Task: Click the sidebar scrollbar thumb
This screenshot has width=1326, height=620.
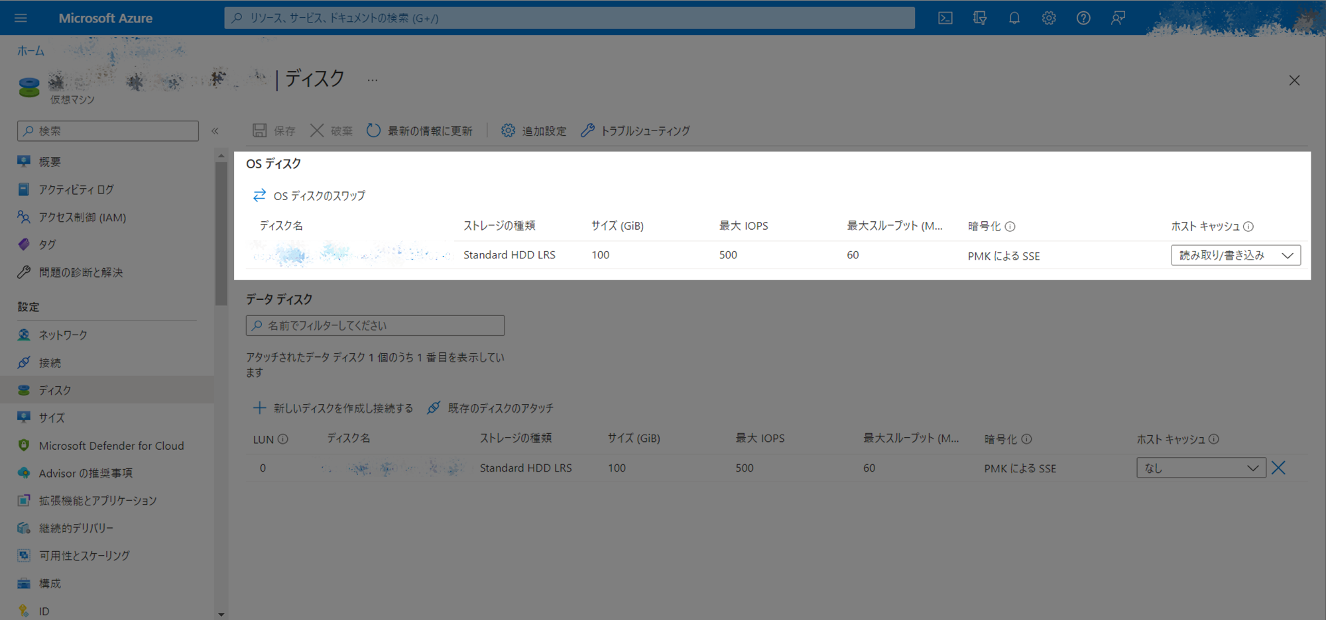Action: [221, 233]
